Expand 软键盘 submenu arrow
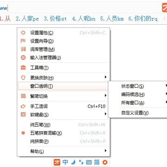 click(x=105, y=114)
